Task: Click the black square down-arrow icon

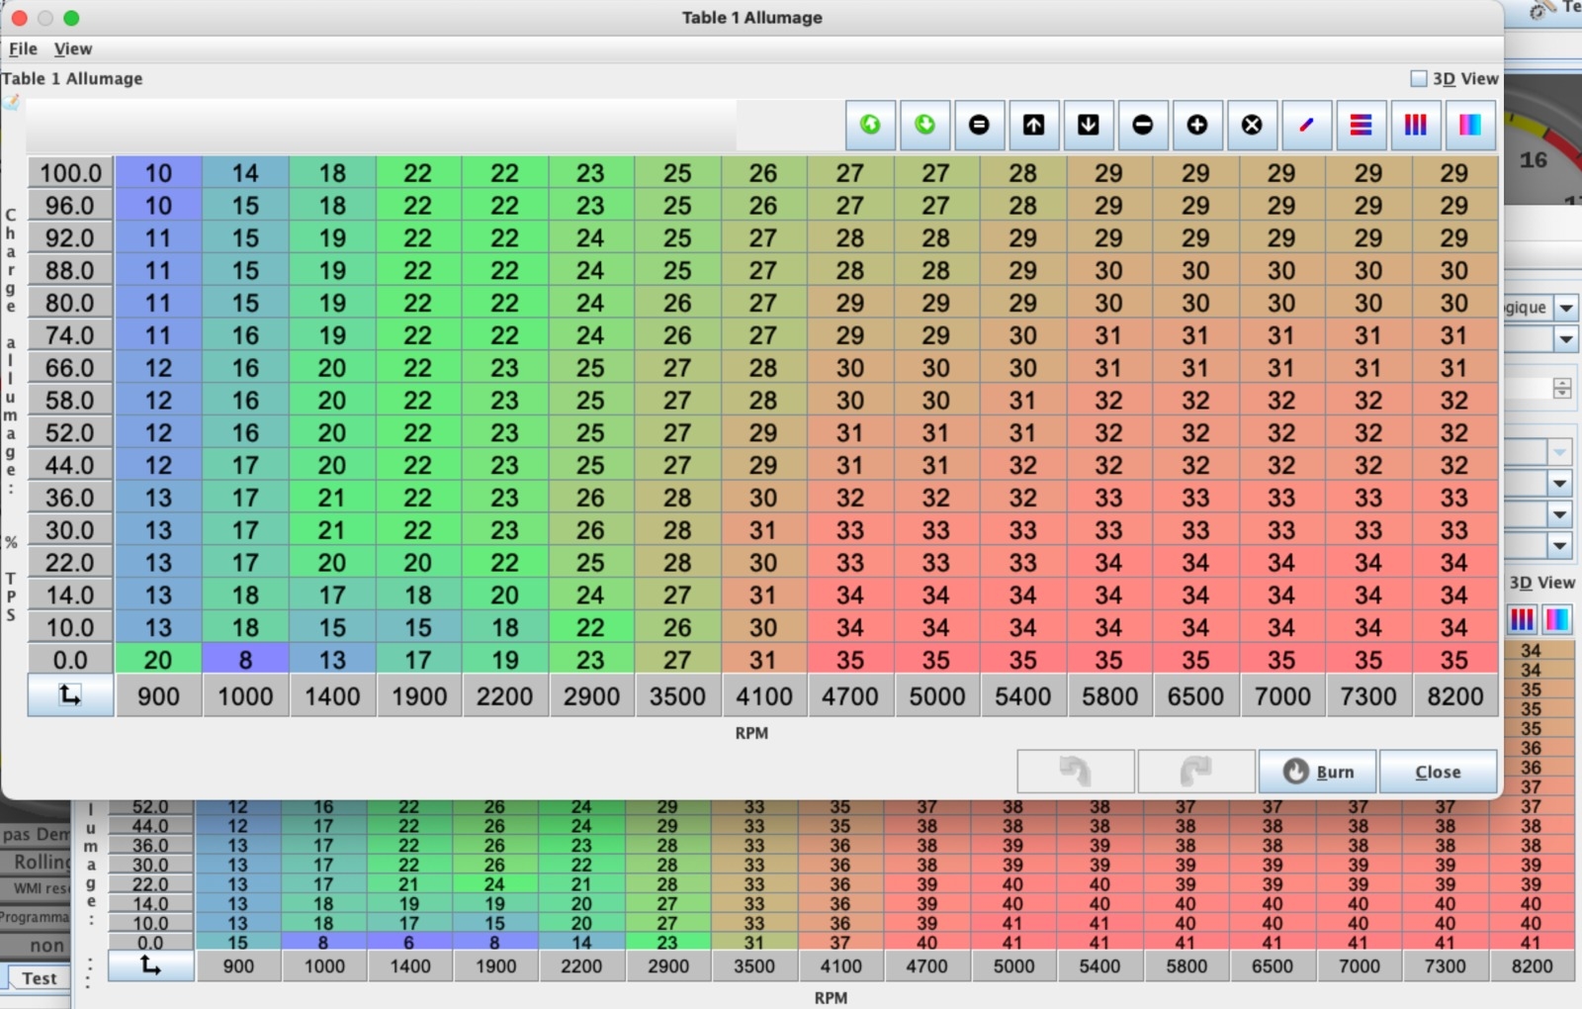Action: [1088, 125]
